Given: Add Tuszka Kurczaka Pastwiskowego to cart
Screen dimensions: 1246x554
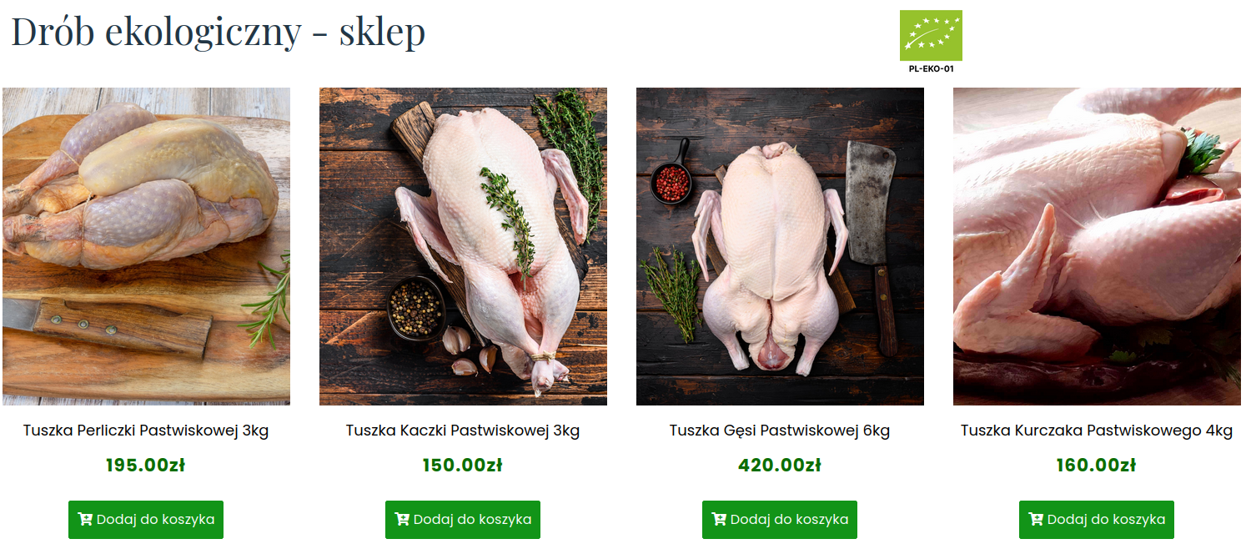Looking at the screenshot, I should 1097,520.
